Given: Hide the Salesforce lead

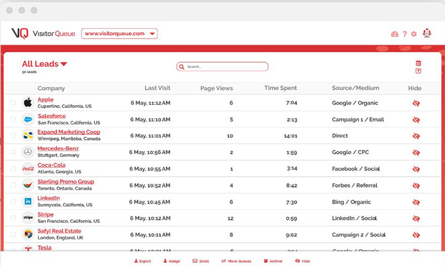Looking at the screenshot, I should click(x=416, y=120).
